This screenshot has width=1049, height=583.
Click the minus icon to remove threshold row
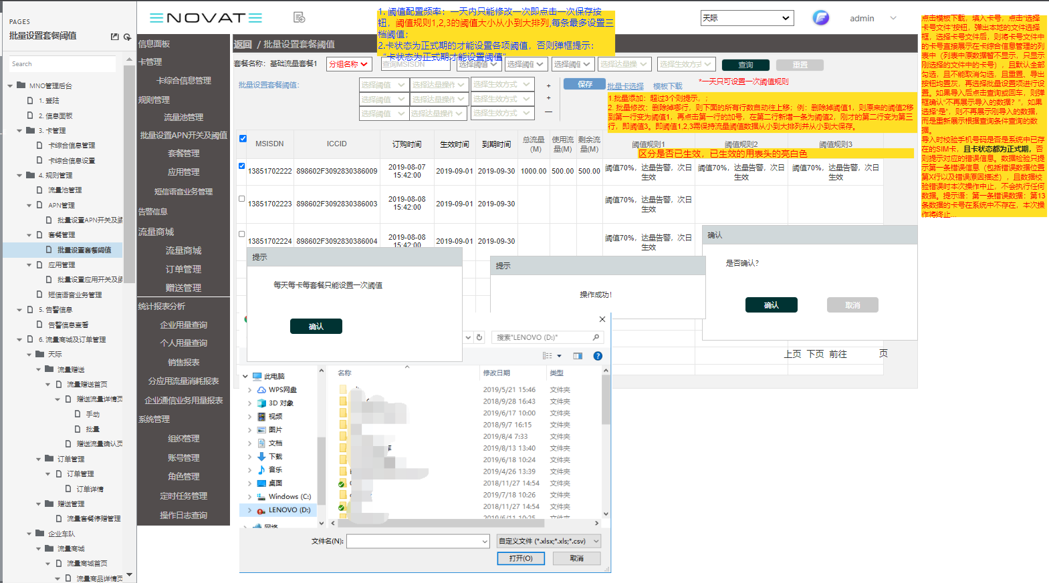[549, 112]
